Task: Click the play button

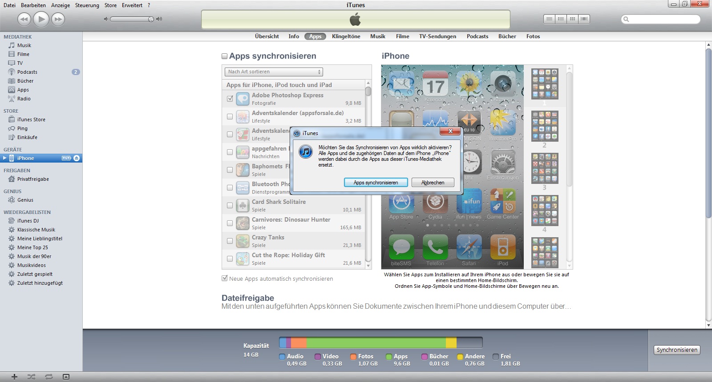Action: [41, 19]
